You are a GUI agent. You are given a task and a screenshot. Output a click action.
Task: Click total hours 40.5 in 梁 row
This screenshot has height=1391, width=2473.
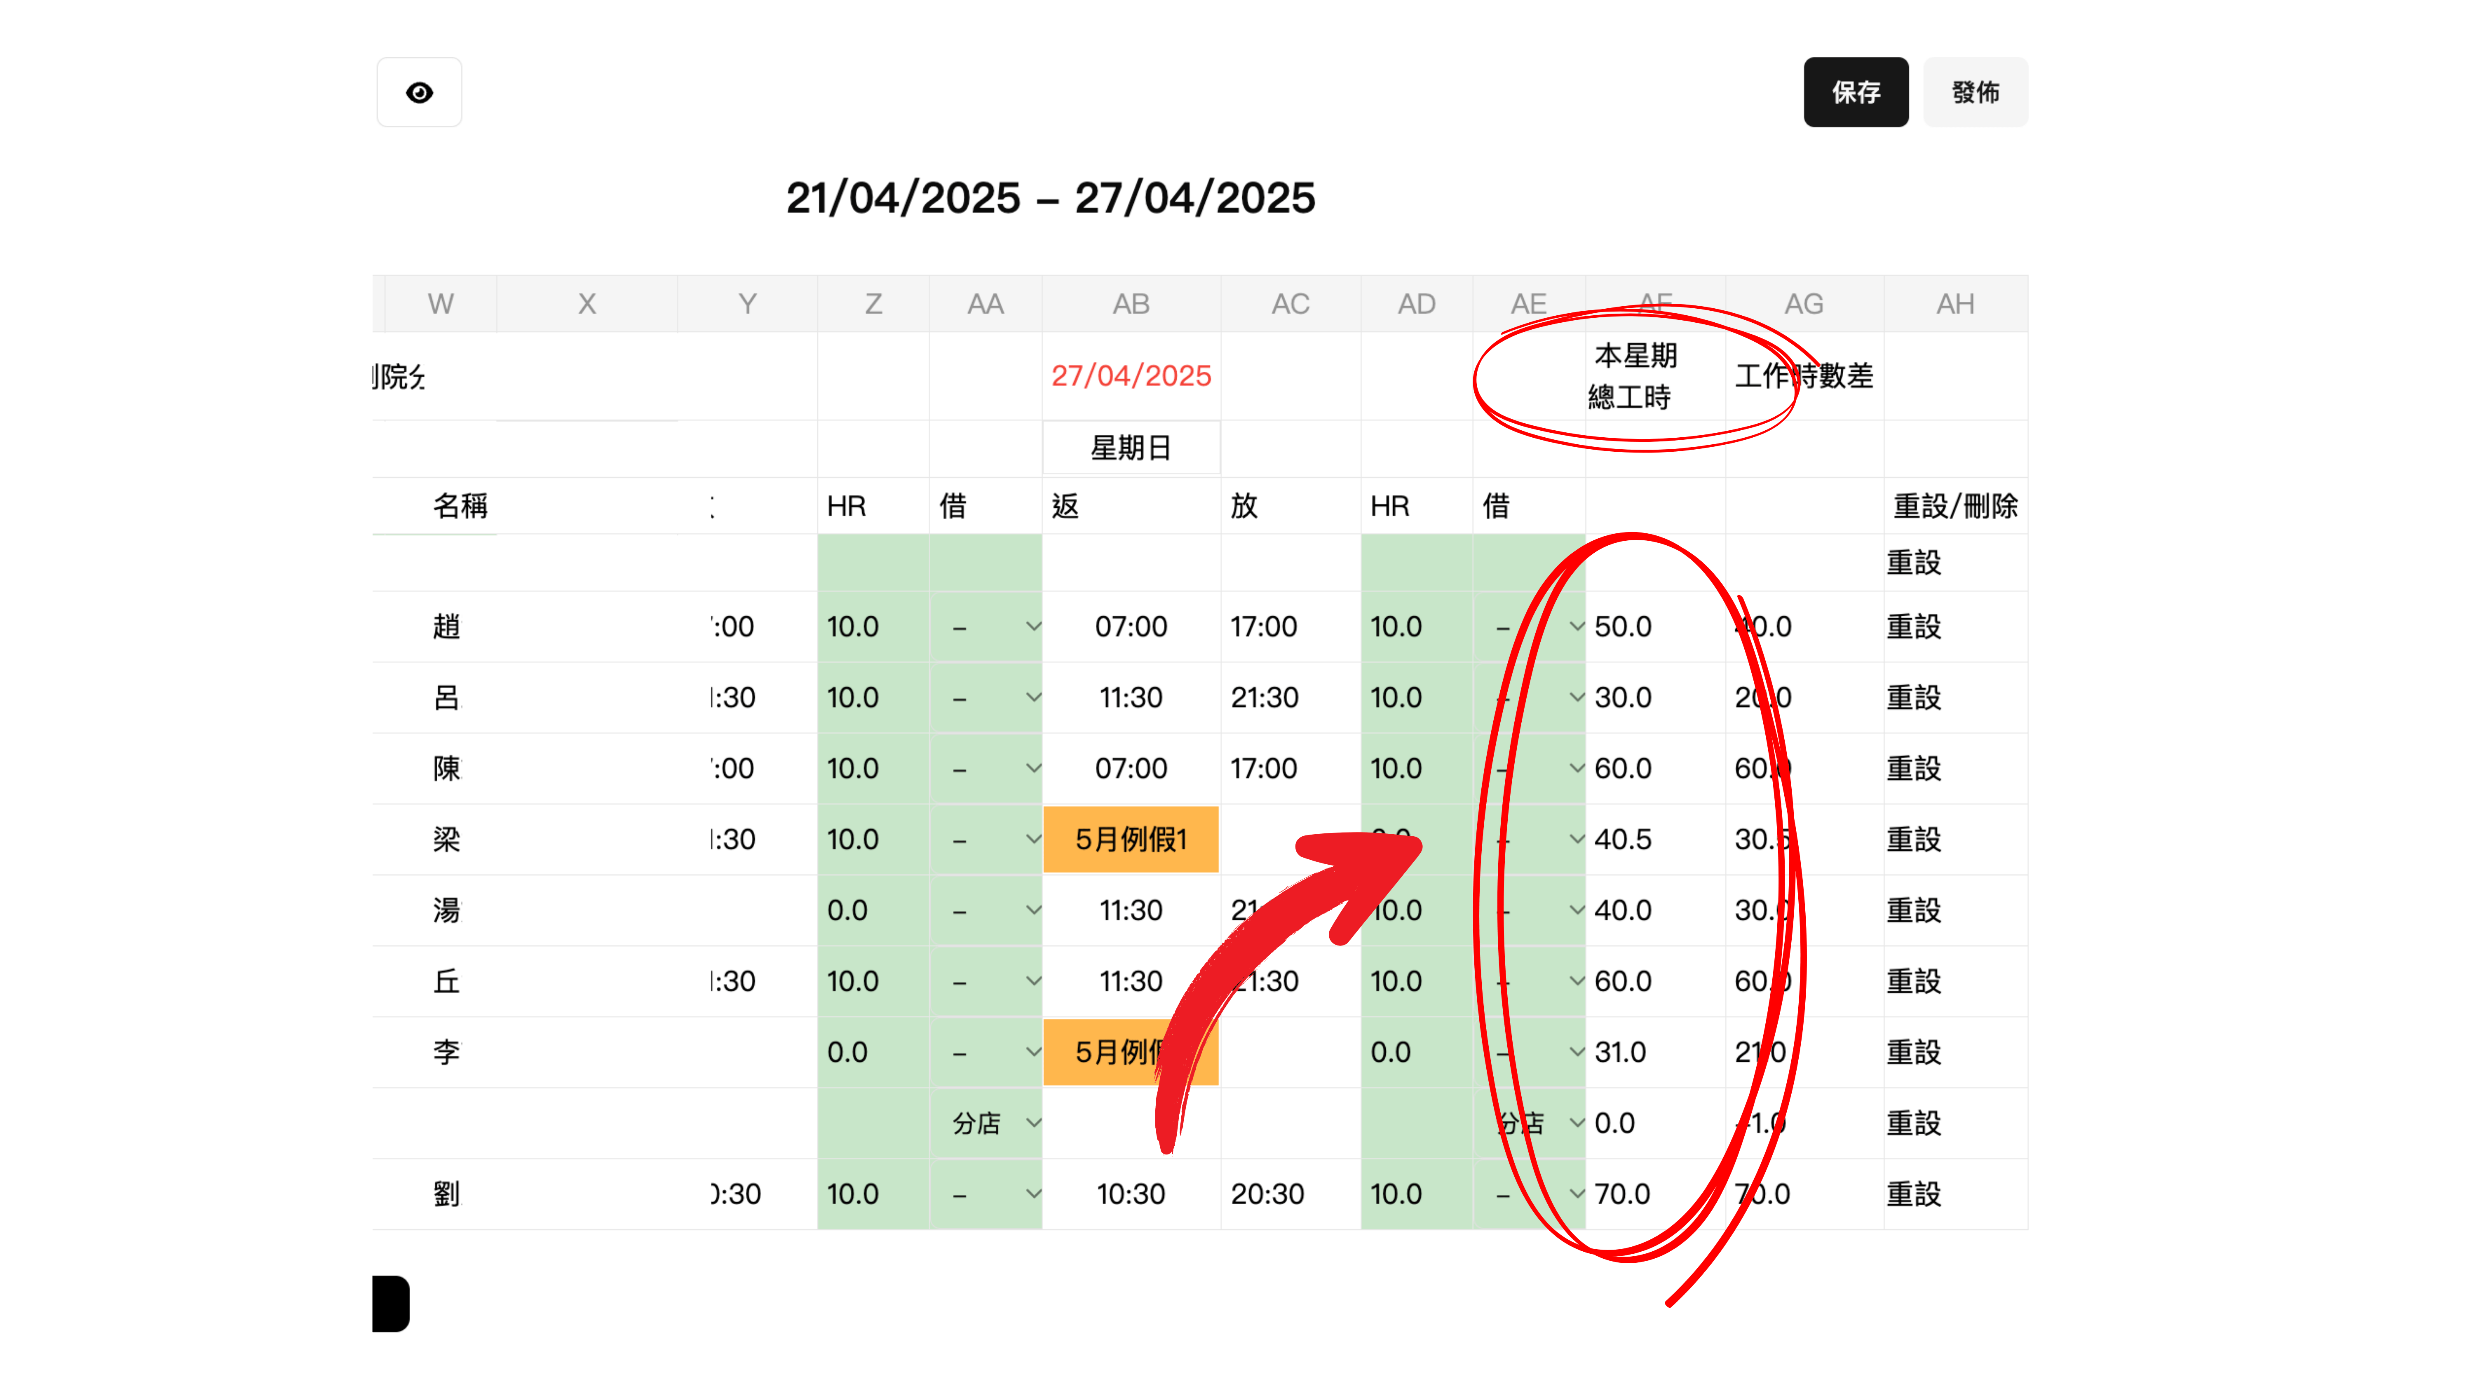[1655, 840]
